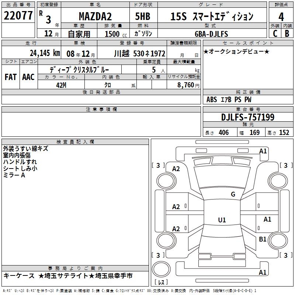295x295 pixels.
Task: Click the height value 152
Action: point(284,133)
